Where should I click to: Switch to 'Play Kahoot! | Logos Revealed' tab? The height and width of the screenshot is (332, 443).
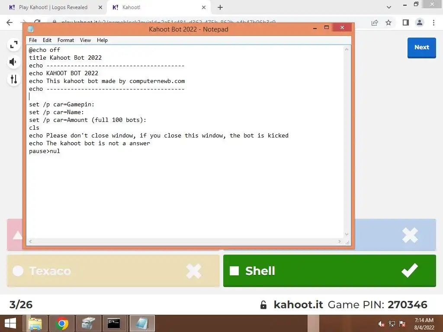53,7
